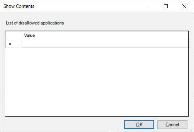Screen dimensions: 194x132
Task: Click far right end of the empty Value cell
Action: 185,44
